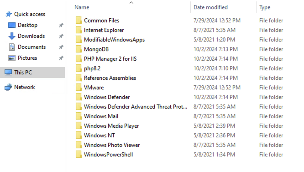Click Windows Defender Advanced Threat Prot... folder icon
Screen dimensions: 304x172
[79, 107]
